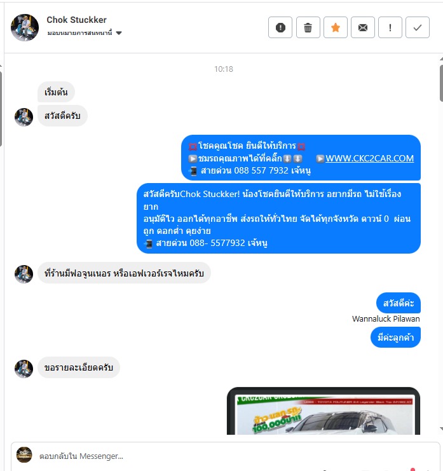Image resolution: width=443 pixels, height=471 pixels.
Task: Click customer avatar beside the Fortuner question
Action: 24,274
